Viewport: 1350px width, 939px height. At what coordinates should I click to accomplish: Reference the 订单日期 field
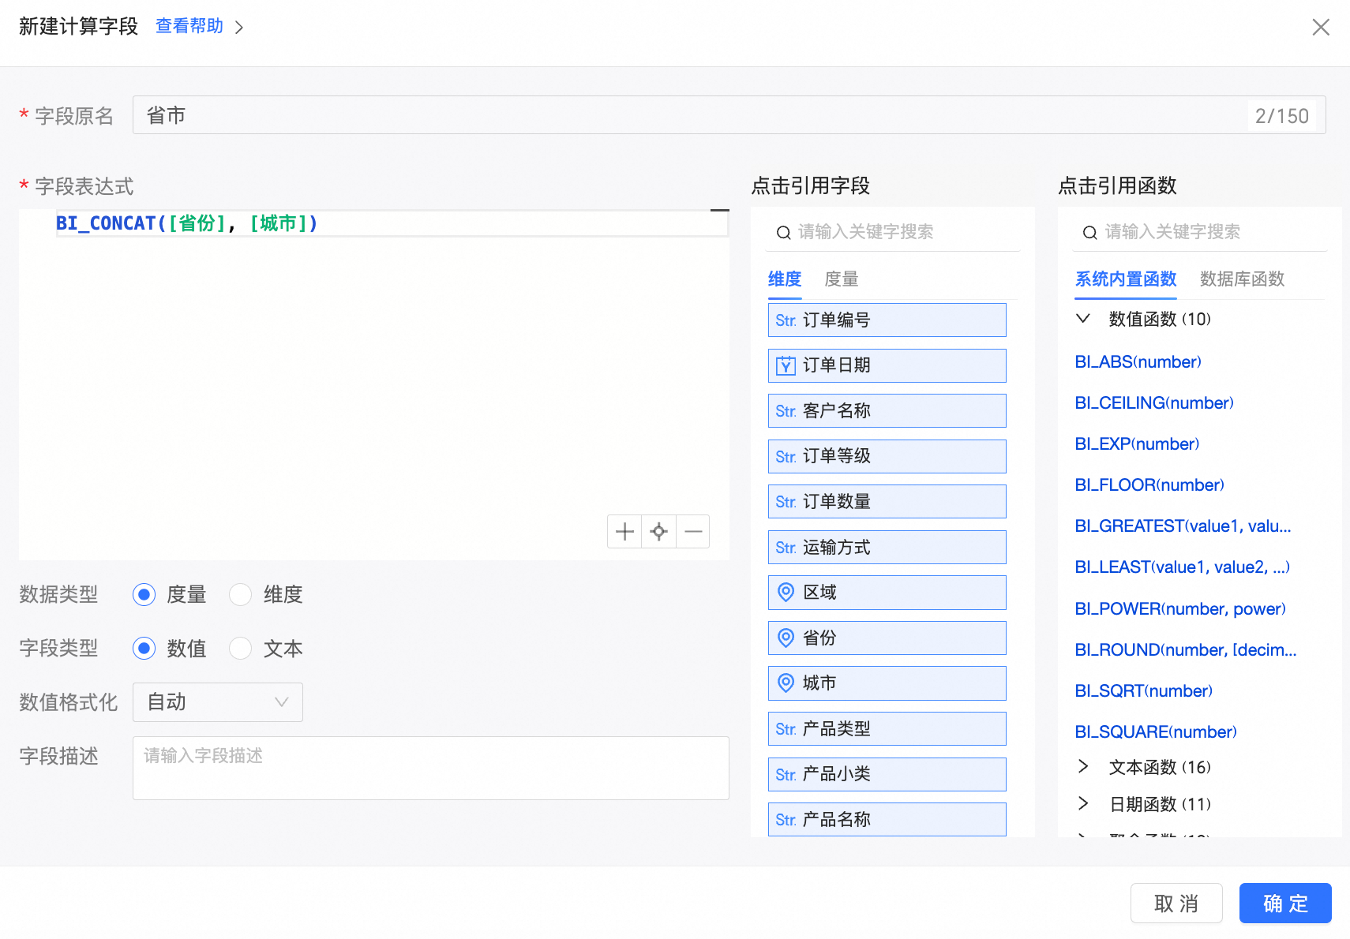887,365
